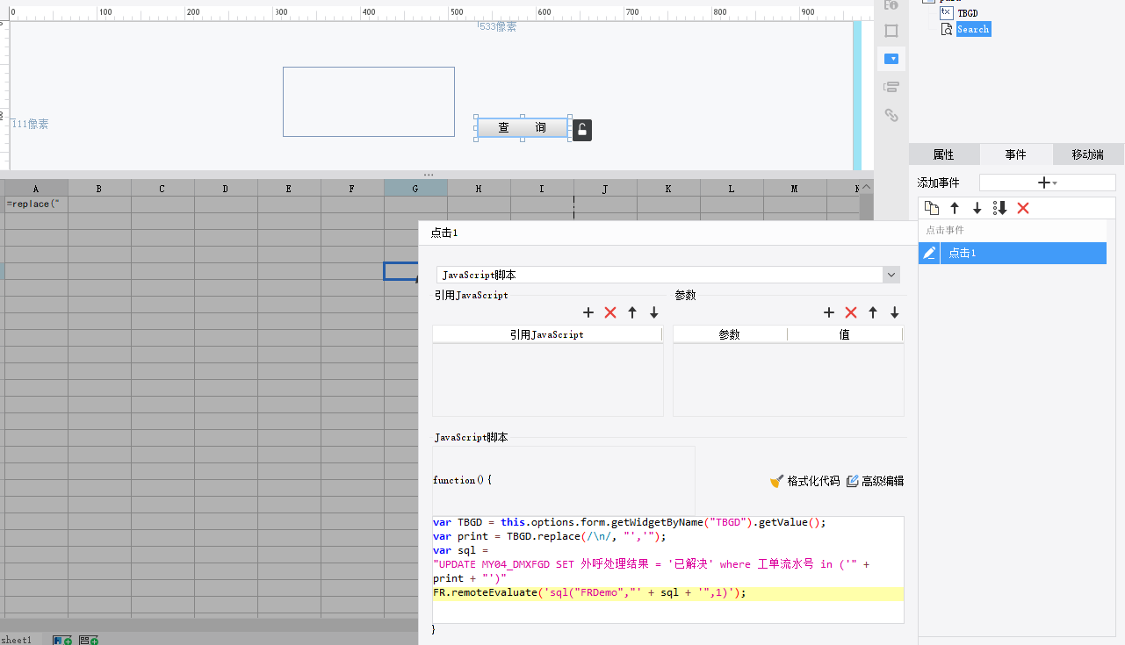
Task: Move the event down in the event list toolbar
Action: pyautogui.click(x=977, y=208)
